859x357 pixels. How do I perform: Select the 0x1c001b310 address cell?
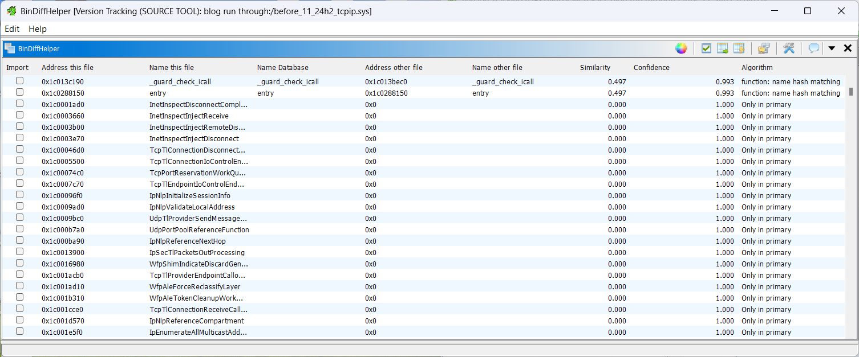point(63,298)
